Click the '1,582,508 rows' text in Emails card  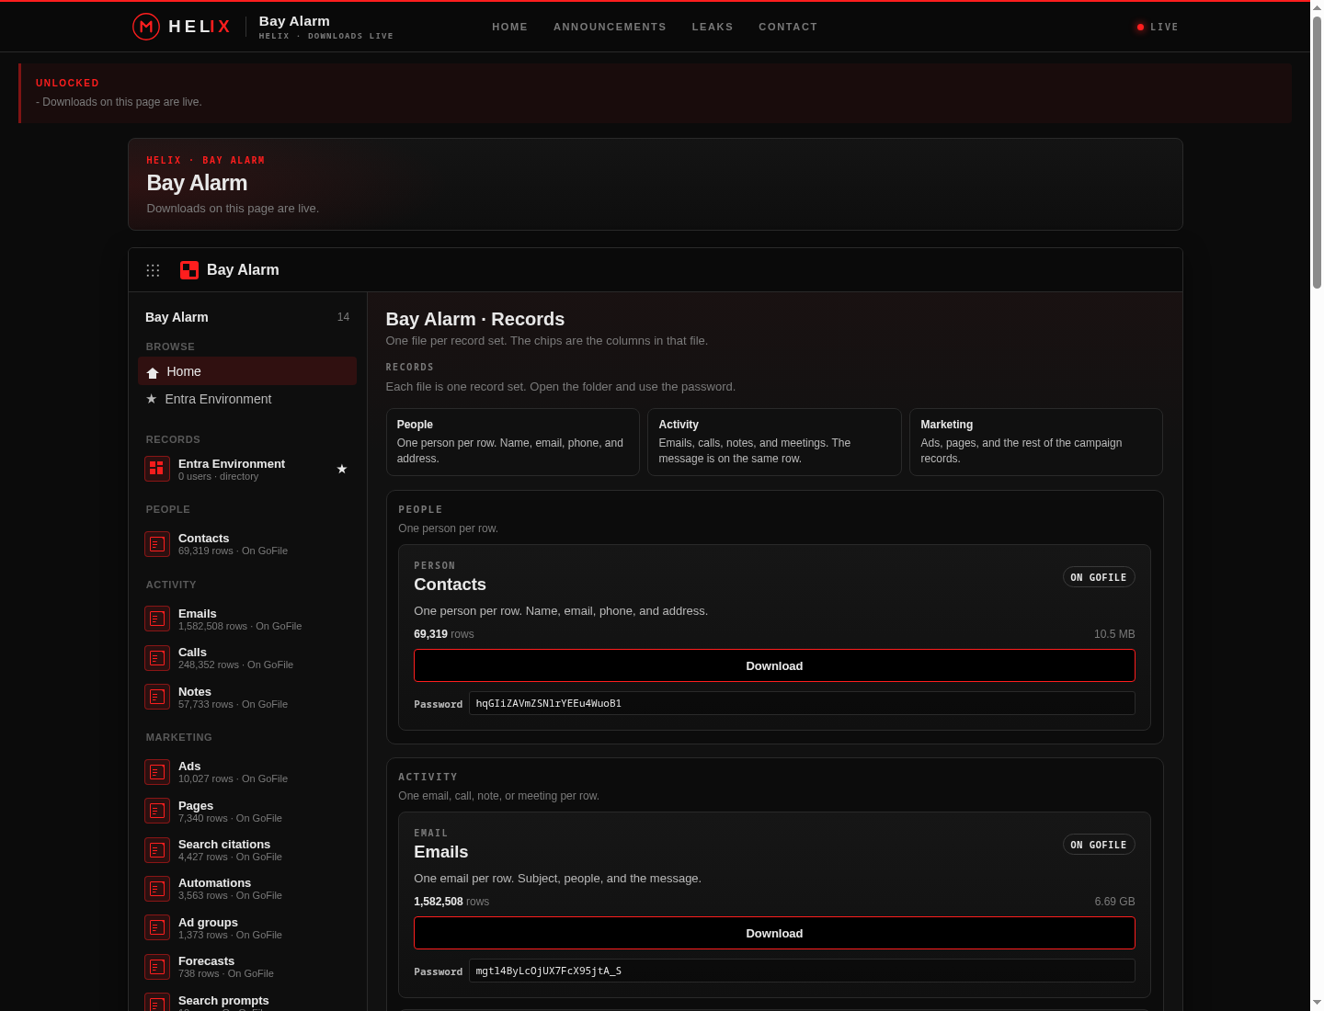[451, 902]
